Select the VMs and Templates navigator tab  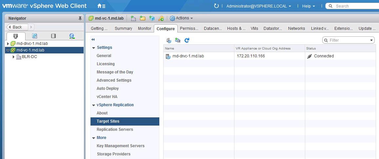pos(35,36)
